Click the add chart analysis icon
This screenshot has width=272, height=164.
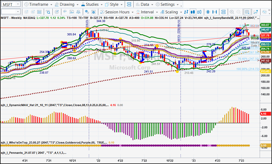click(256, 12)
